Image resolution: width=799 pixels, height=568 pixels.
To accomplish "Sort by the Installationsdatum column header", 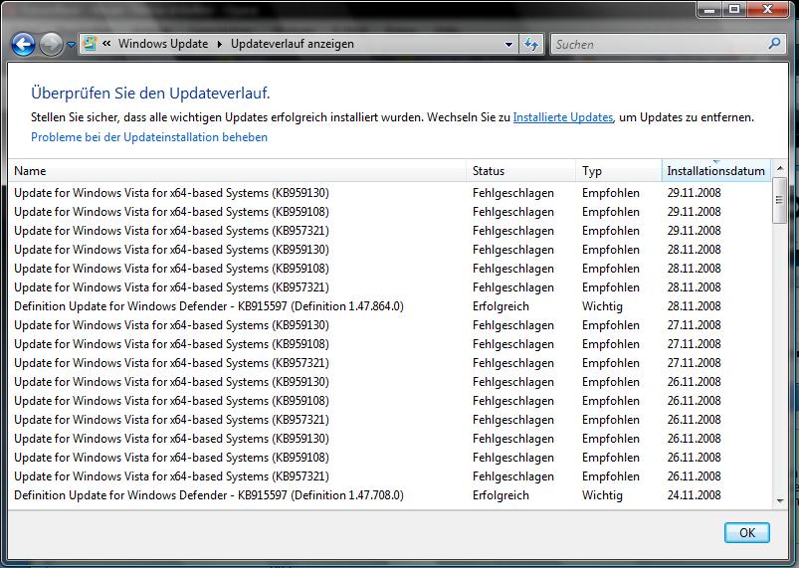I will tap(716, 171).
